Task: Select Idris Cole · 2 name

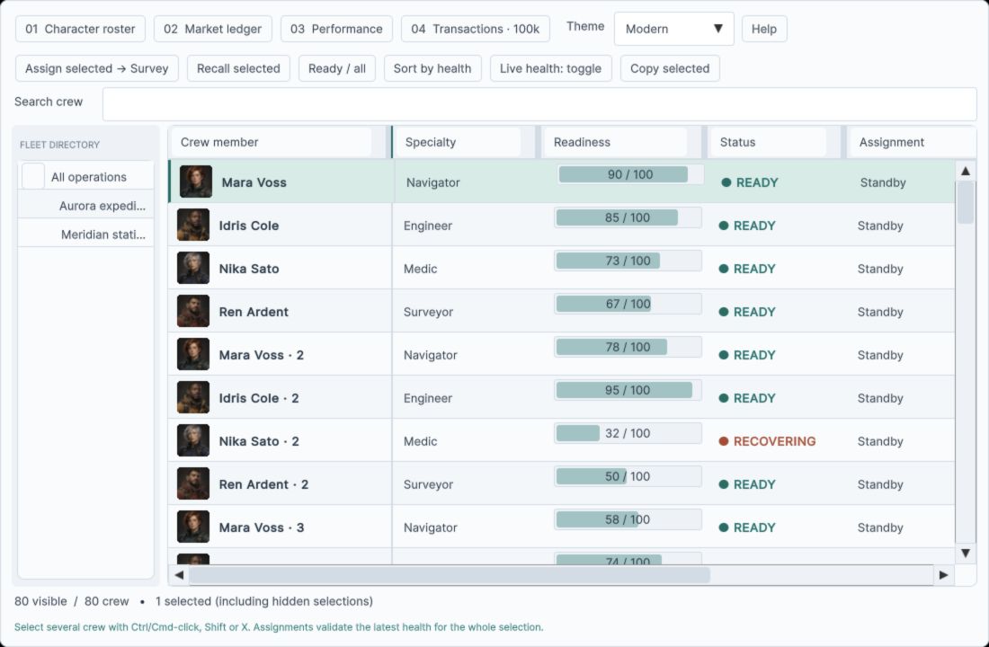Action: coord(259,398)
